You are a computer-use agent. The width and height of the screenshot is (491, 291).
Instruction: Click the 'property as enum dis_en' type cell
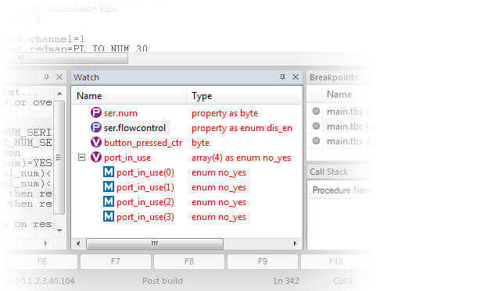pyautogui.click(x=242, y=128)
